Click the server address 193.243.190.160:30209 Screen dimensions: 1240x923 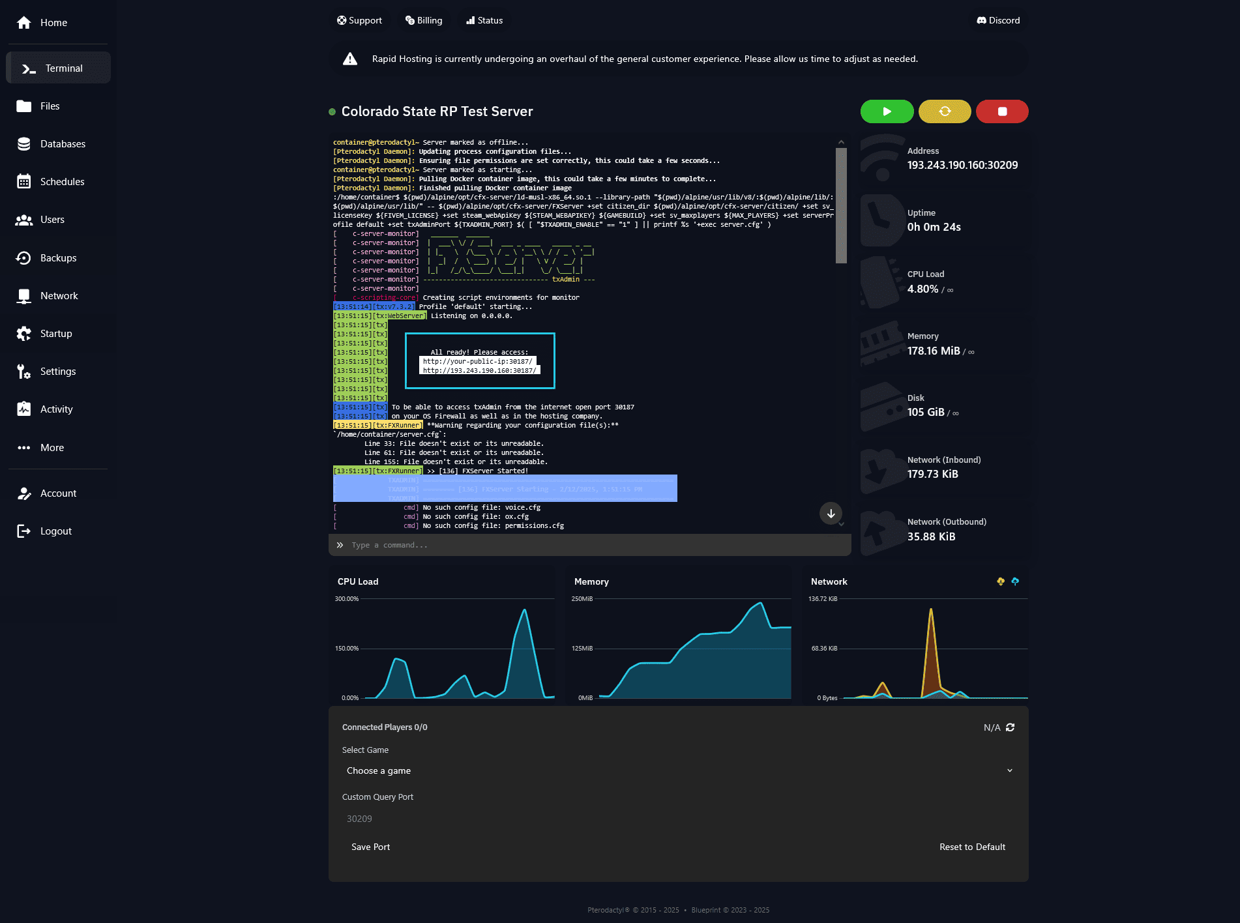pyautogui.click(x=962, y=166)
